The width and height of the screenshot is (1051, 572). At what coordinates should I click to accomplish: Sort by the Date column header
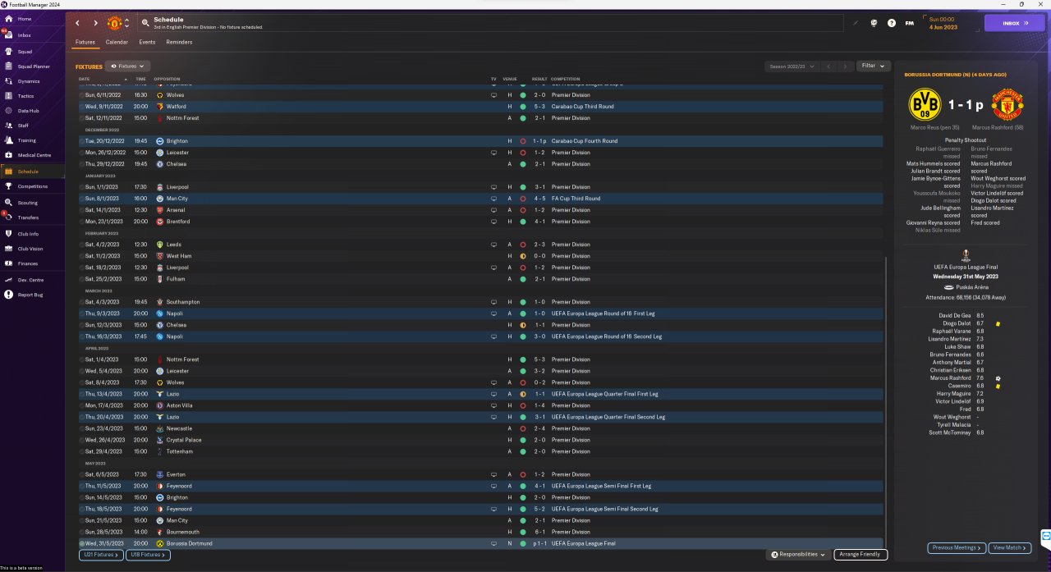[85, 79]
